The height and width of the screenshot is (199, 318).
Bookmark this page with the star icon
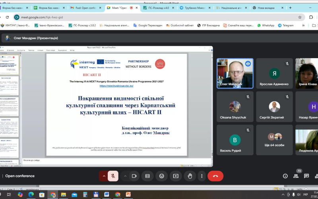click(300, 17)
